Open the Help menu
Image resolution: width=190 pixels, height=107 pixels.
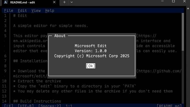click(50, 11)
